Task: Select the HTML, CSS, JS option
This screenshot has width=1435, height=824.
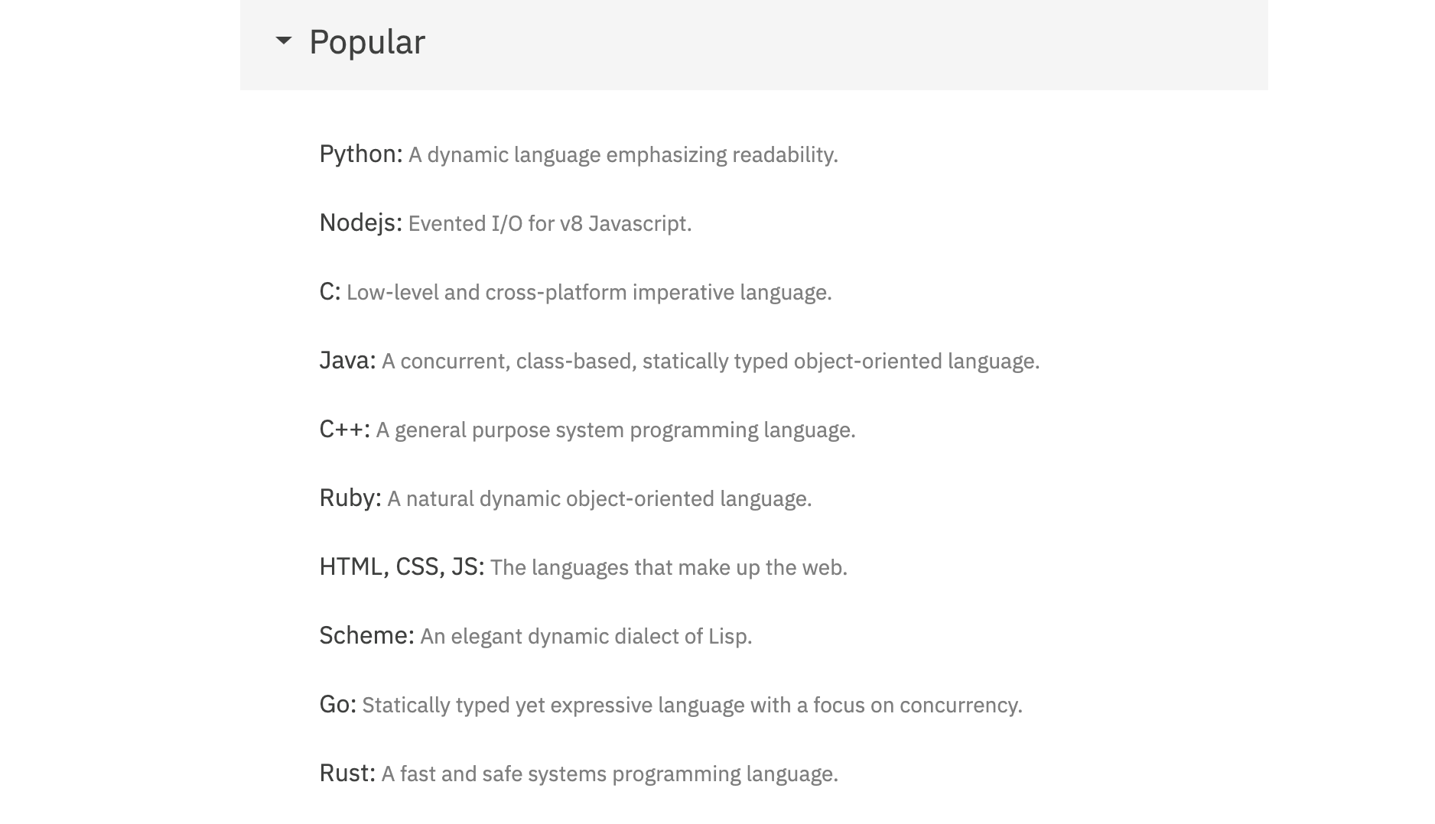Action: (402, 566)
